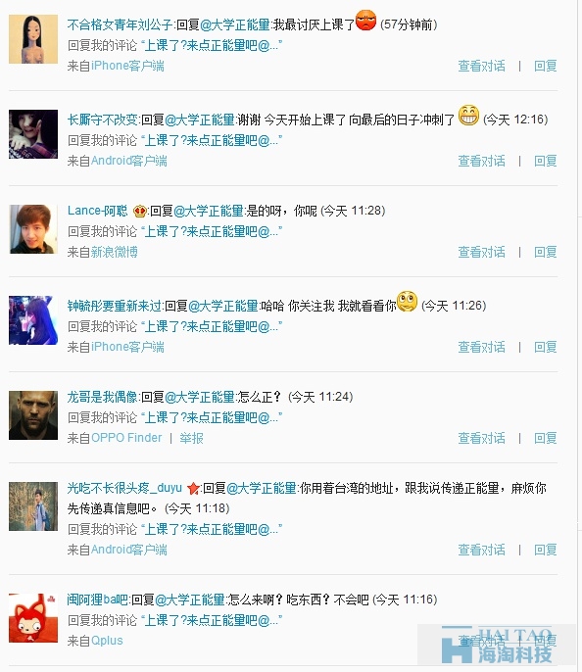Click the grinning emoji in the 长厮守不改变 comment
Screen dimensions: 582x672
468,115
